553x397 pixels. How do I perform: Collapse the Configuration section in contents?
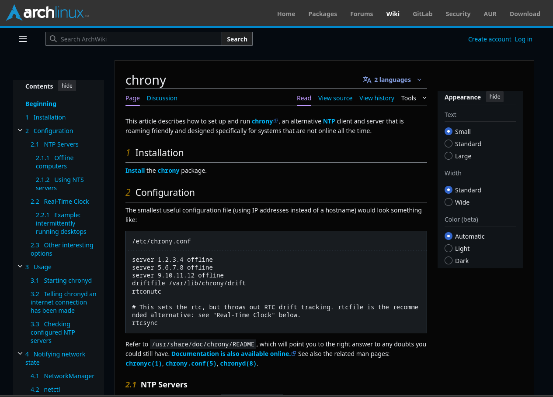coord(20,130)
